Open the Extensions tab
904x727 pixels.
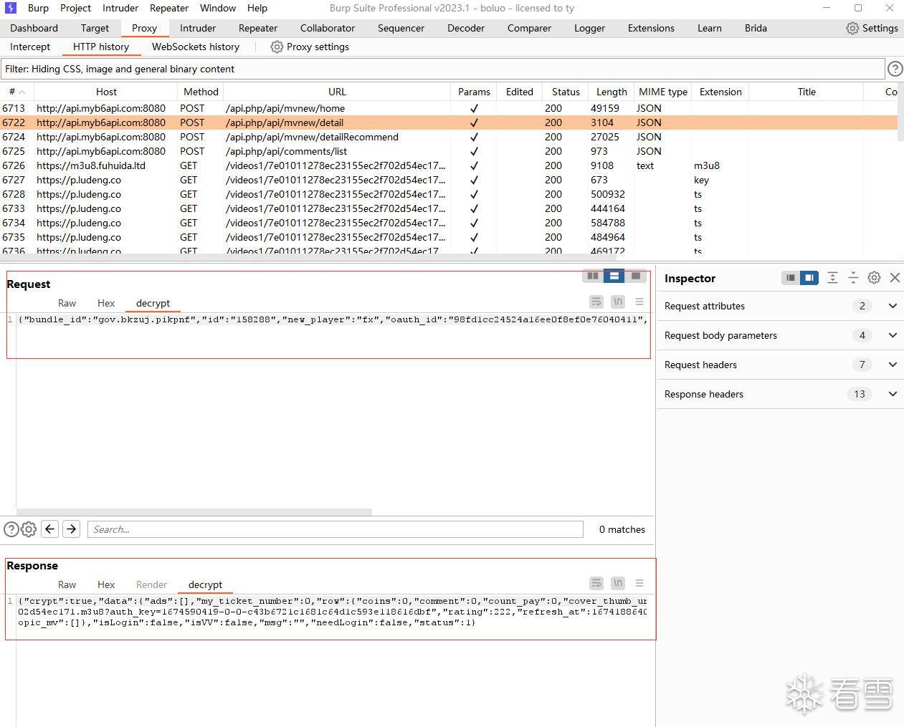pyautogui.click(x=651, y=28)
